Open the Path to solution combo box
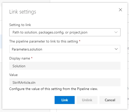The width and height of the screenshot is (129, 112). coord(65,32)
